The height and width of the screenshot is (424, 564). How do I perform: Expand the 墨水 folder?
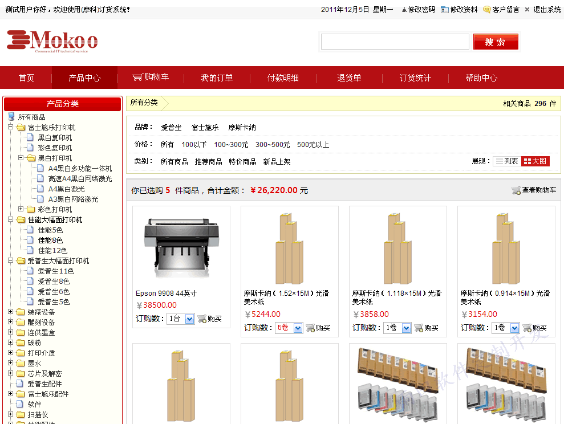tap(10, 363)
